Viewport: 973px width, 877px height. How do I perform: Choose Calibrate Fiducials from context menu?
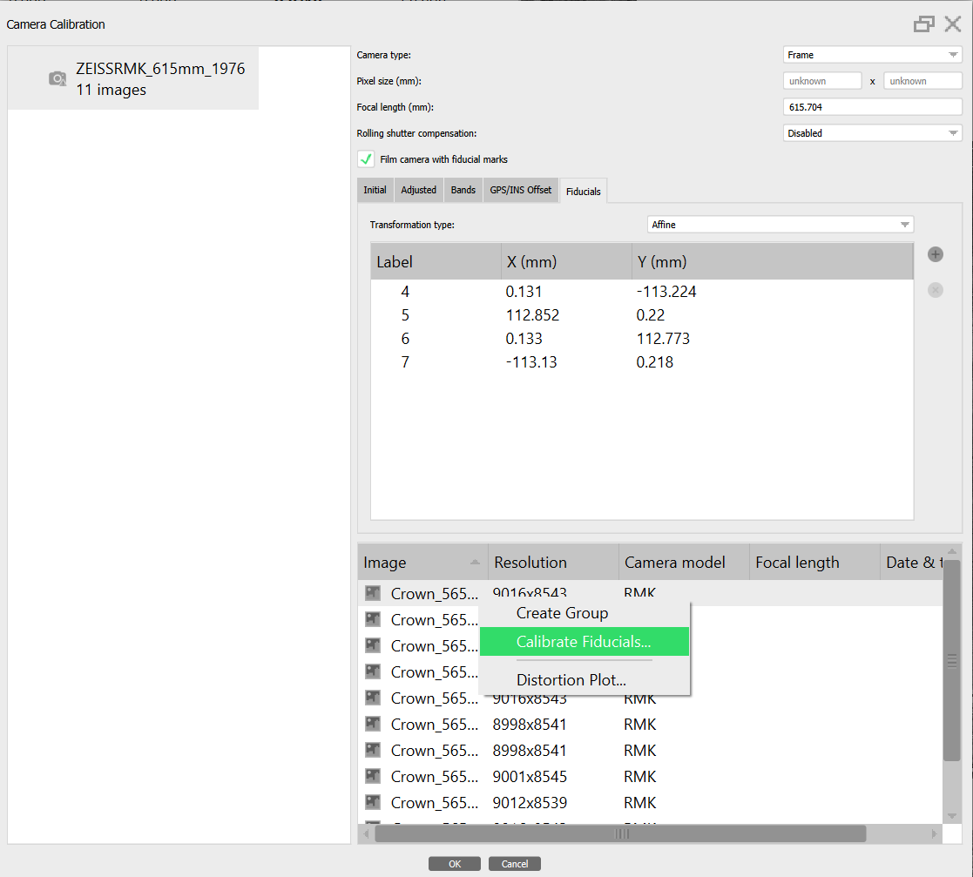(x=584, y=642)
